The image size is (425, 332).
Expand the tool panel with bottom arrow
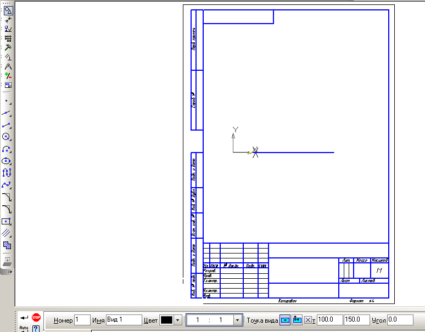10,272
